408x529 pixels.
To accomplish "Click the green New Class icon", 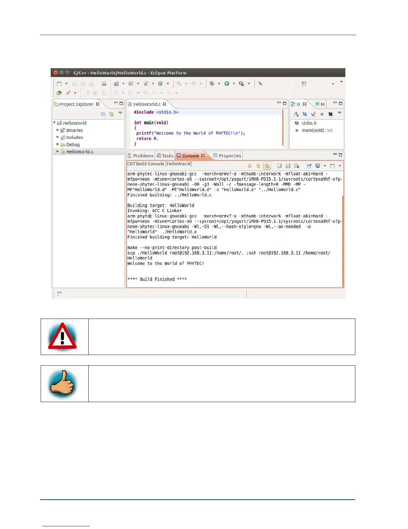I will coord(161,83).
